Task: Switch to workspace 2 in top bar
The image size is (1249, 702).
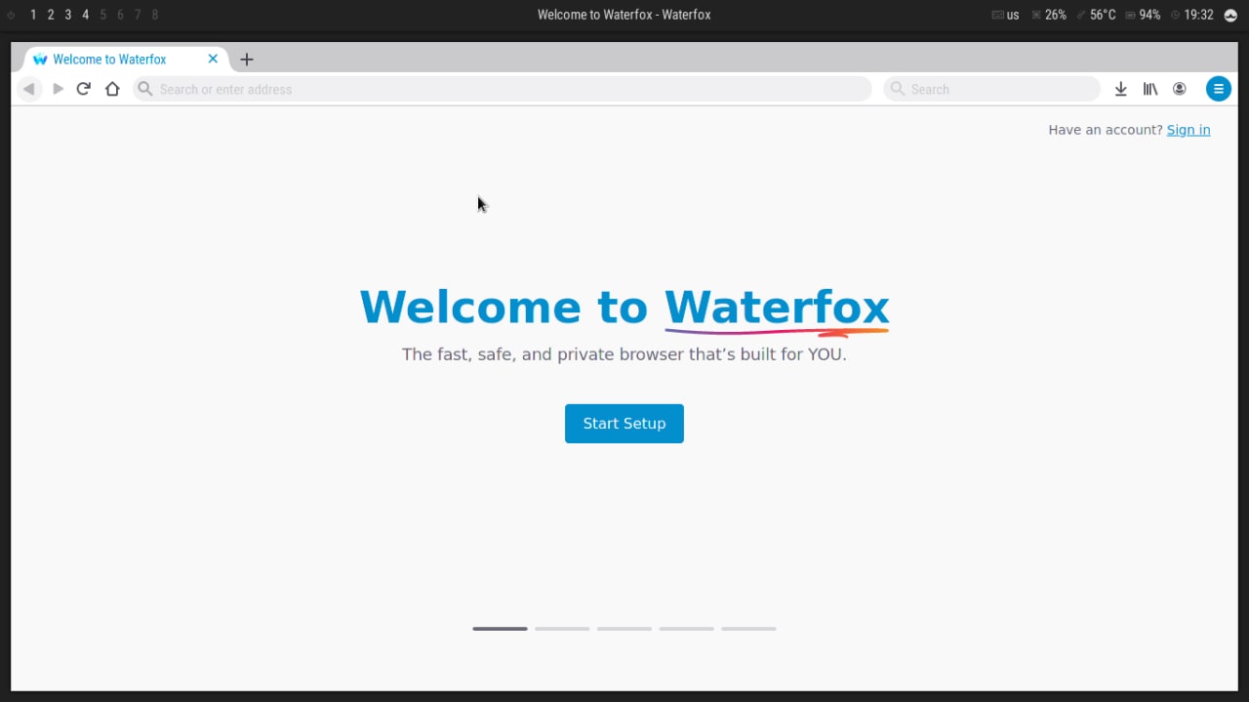Action: click(x=51, y=15)
